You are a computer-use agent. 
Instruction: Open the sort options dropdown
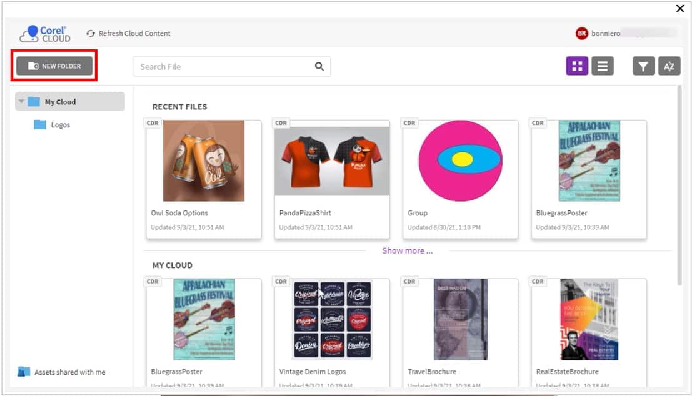pyautogui.click(x=669, y=66)
